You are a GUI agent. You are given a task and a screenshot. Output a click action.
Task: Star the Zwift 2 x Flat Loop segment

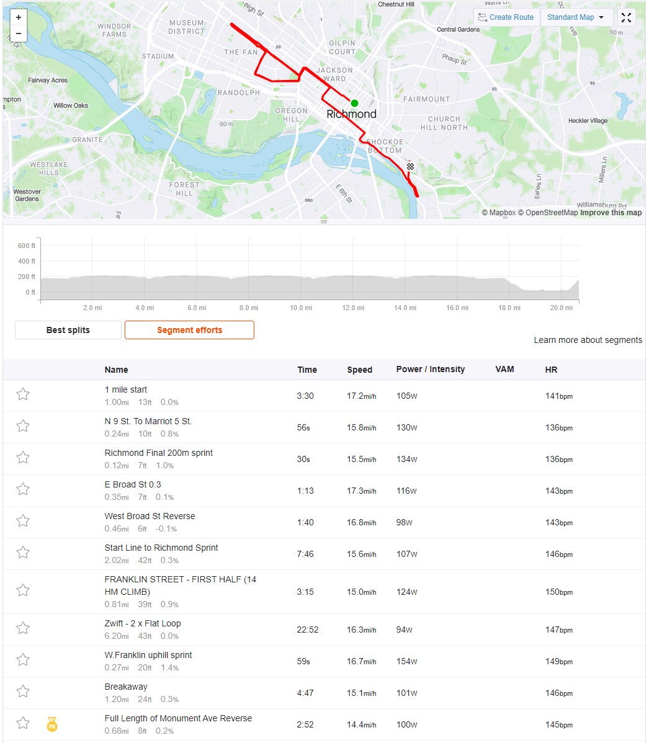point(23,628)
